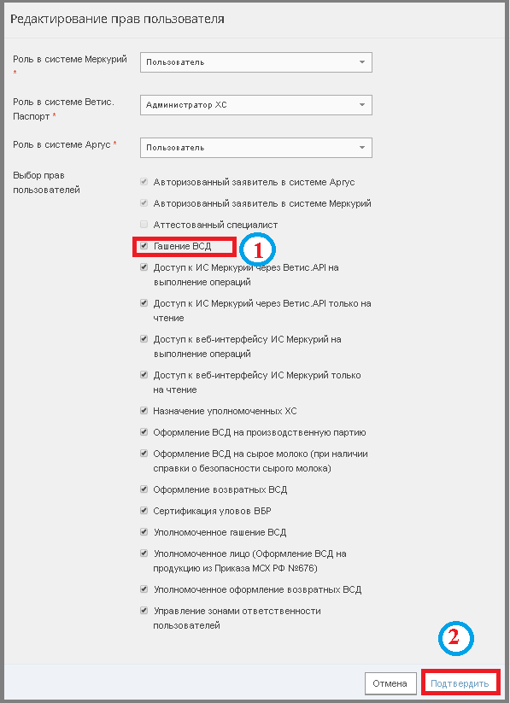Toggle веб-интерфейс на выполнение операций checkbox

pos(144,339)
